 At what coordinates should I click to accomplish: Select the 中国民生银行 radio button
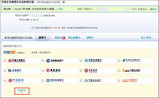click(x=81, y=81)
